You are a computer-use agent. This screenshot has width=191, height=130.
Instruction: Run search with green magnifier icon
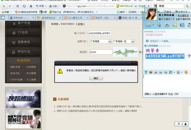[187, 6]
